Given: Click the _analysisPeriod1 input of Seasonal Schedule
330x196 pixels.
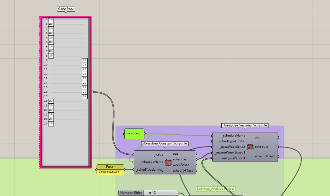Looking at the screenshot, I should tap(233, 158).
